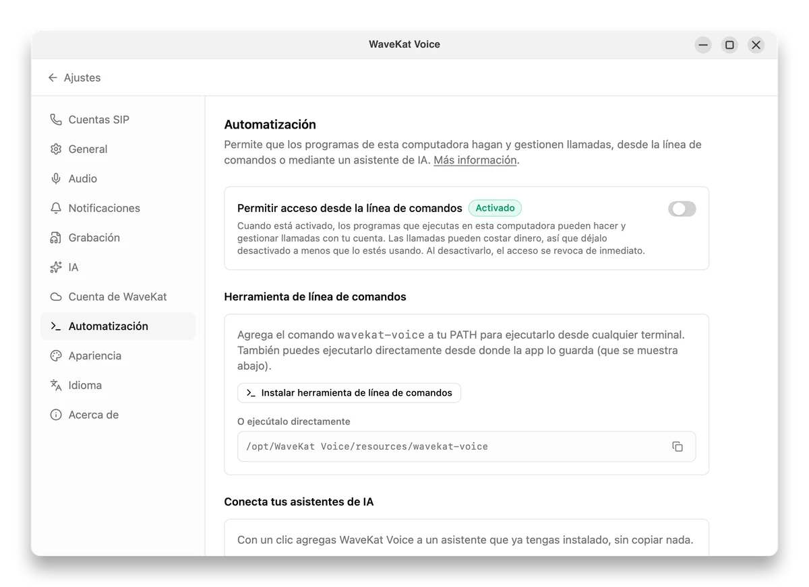This screenshot has height=587, width=809.
Task: Click the recording file icon for Grabación
Action: [x=56, y=238]
